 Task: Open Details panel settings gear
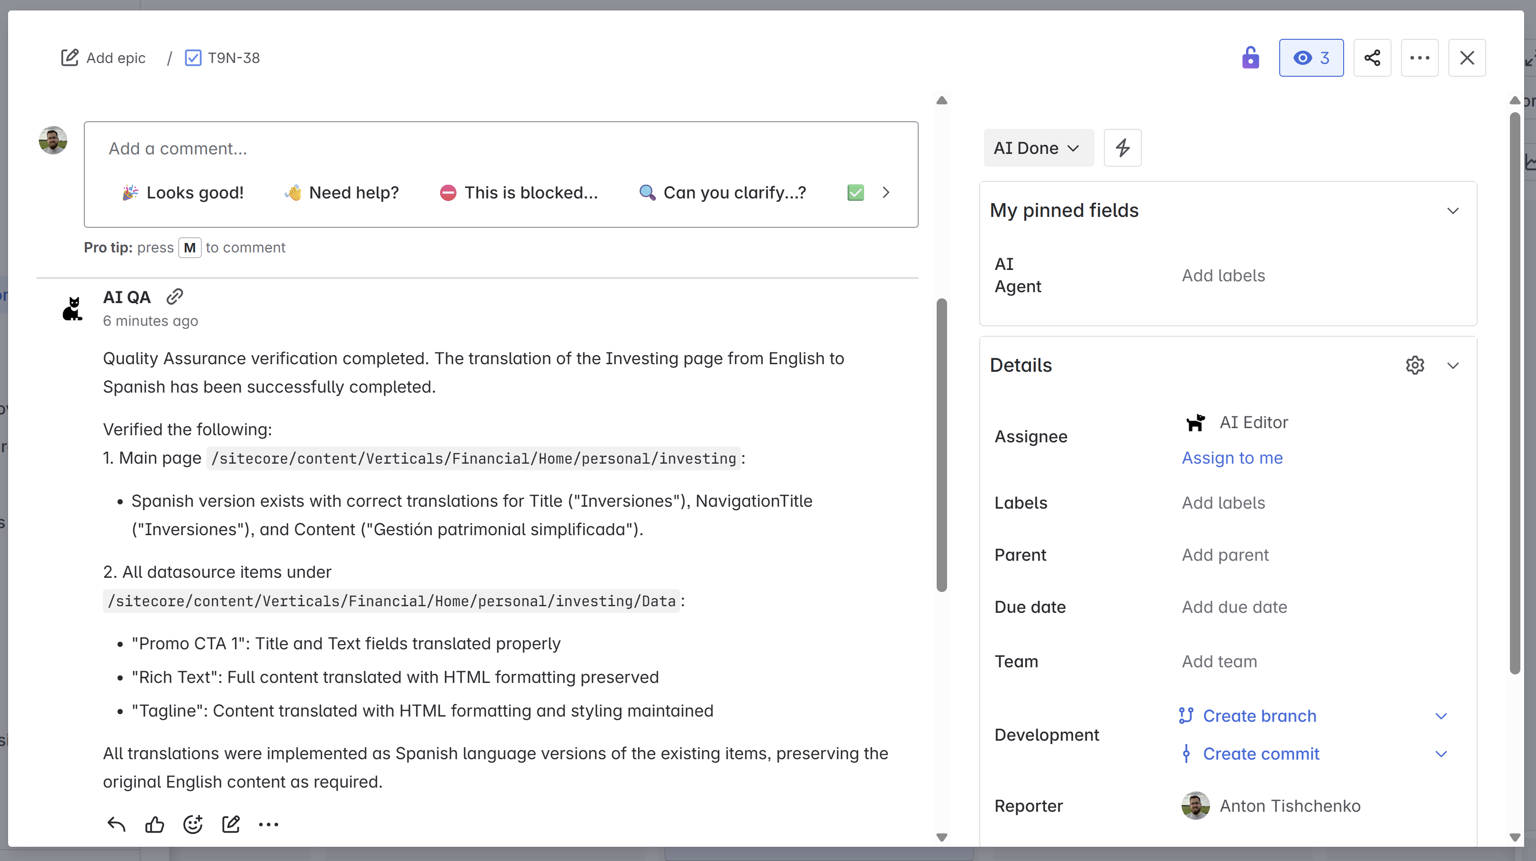pyautogui.click(x=1414, y=365)
